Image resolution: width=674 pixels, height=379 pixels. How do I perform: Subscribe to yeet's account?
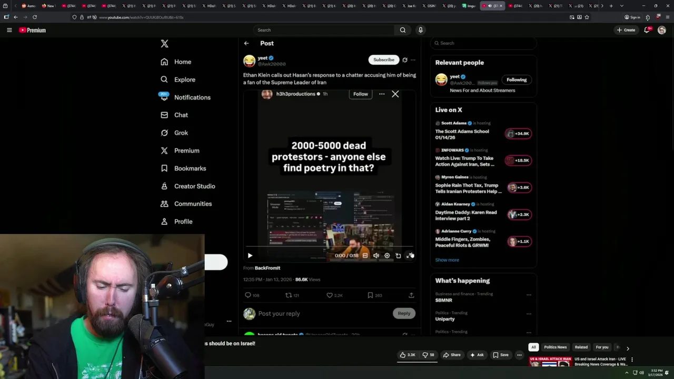[x=383, y=59]
